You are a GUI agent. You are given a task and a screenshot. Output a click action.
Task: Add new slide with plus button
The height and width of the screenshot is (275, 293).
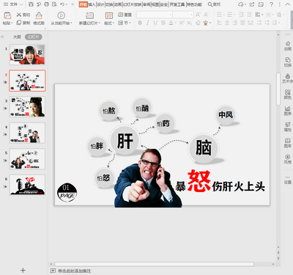click(23, 270)
